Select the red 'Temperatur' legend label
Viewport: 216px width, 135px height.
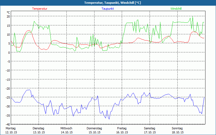(40, 9)
